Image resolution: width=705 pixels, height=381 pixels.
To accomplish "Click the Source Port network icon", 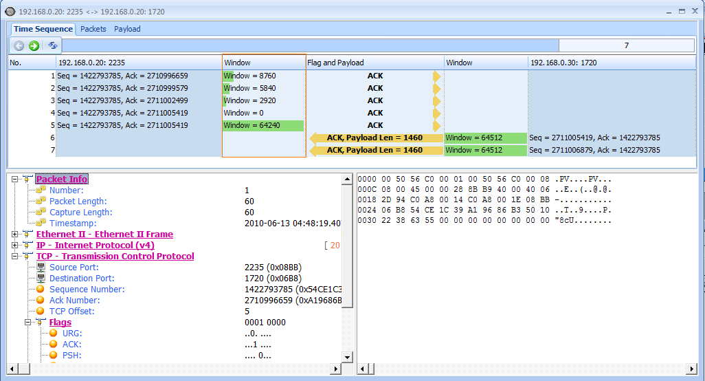I will click(x=41, y=267).
